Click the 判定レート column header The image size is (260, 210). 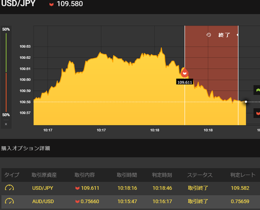click(243, 175)
